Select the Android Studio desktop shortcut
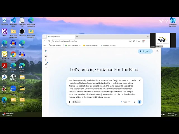 4,79
